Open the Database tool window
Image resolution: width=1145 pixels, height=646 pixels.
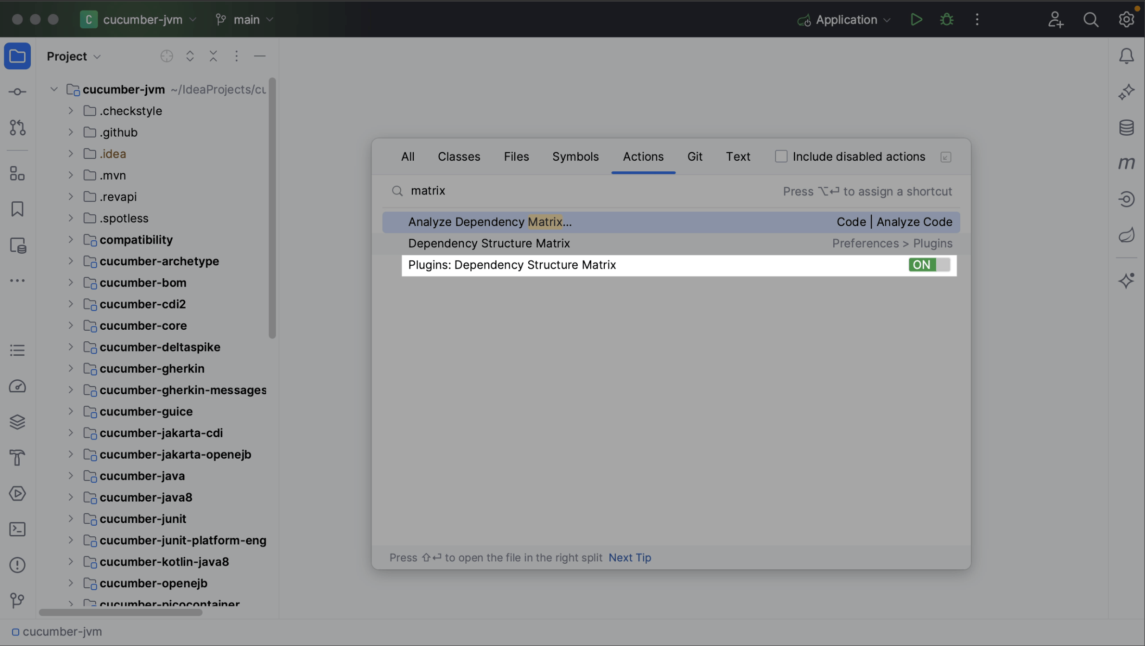[x=1127, y=127]
